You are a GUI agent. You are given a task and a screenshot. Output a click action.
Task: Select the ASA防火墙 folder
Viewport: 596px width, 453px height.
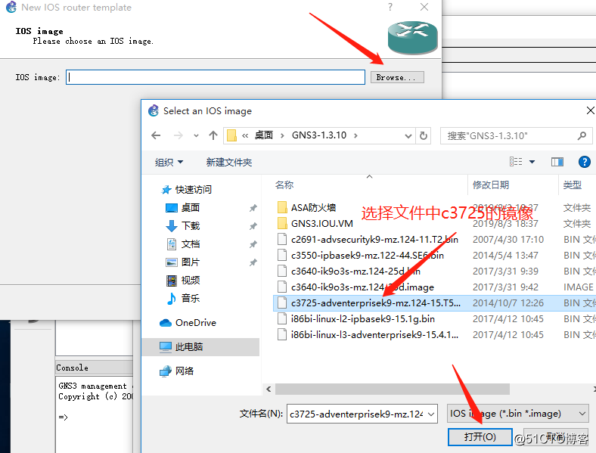tap(313, 207)
